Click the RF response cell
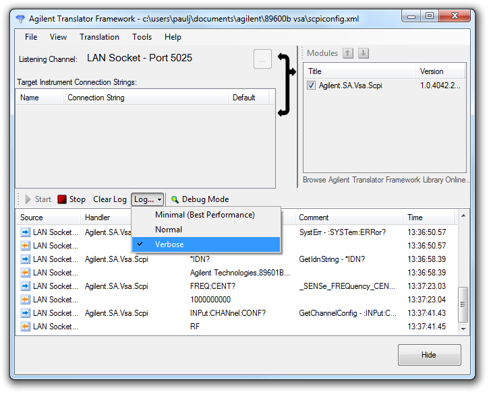This screenshot has height=396, width=491. click(195, 326)
